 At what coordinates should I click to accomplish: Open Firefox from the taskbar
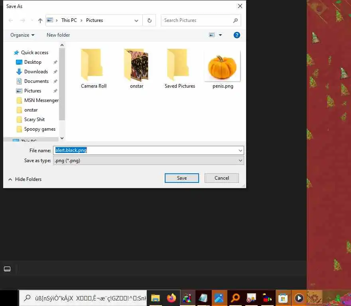coord(171,298)
